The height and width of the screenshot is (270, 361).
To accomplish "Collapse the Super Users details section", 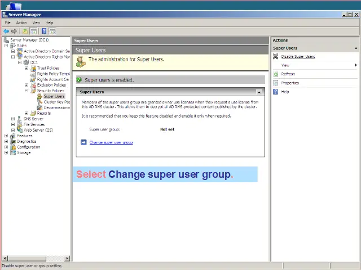I will tap(259, 92).
